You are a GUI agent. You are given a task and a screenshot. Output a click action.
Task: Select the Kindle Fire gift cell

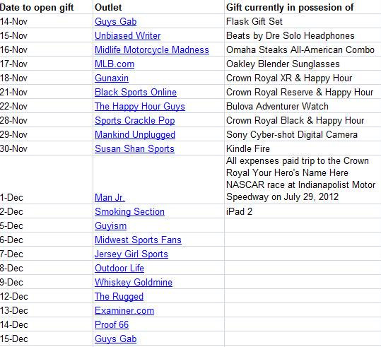pos(303,148)
